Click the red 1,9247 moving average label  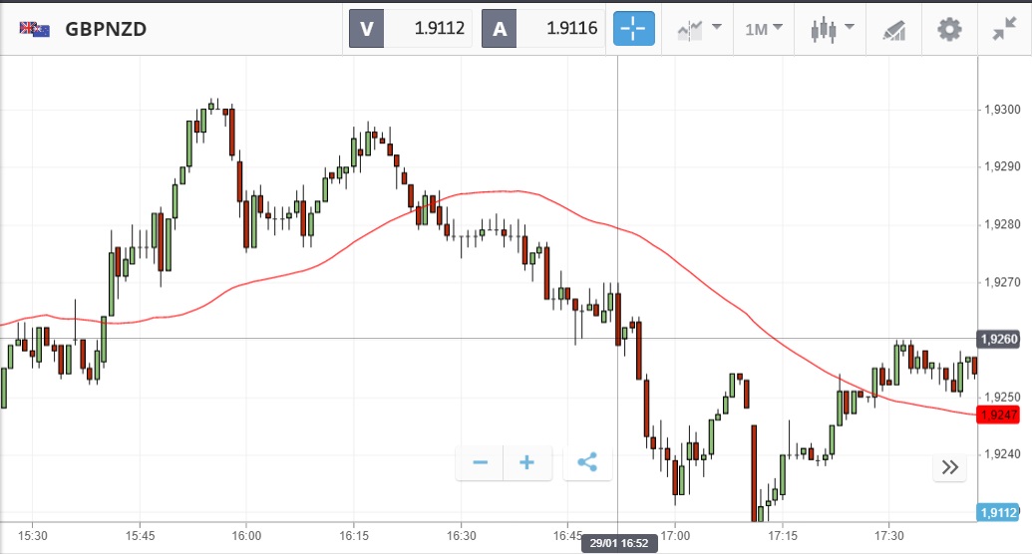998,414
